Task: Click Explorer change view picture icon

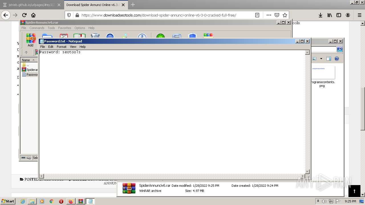Action: coord(314,59)
